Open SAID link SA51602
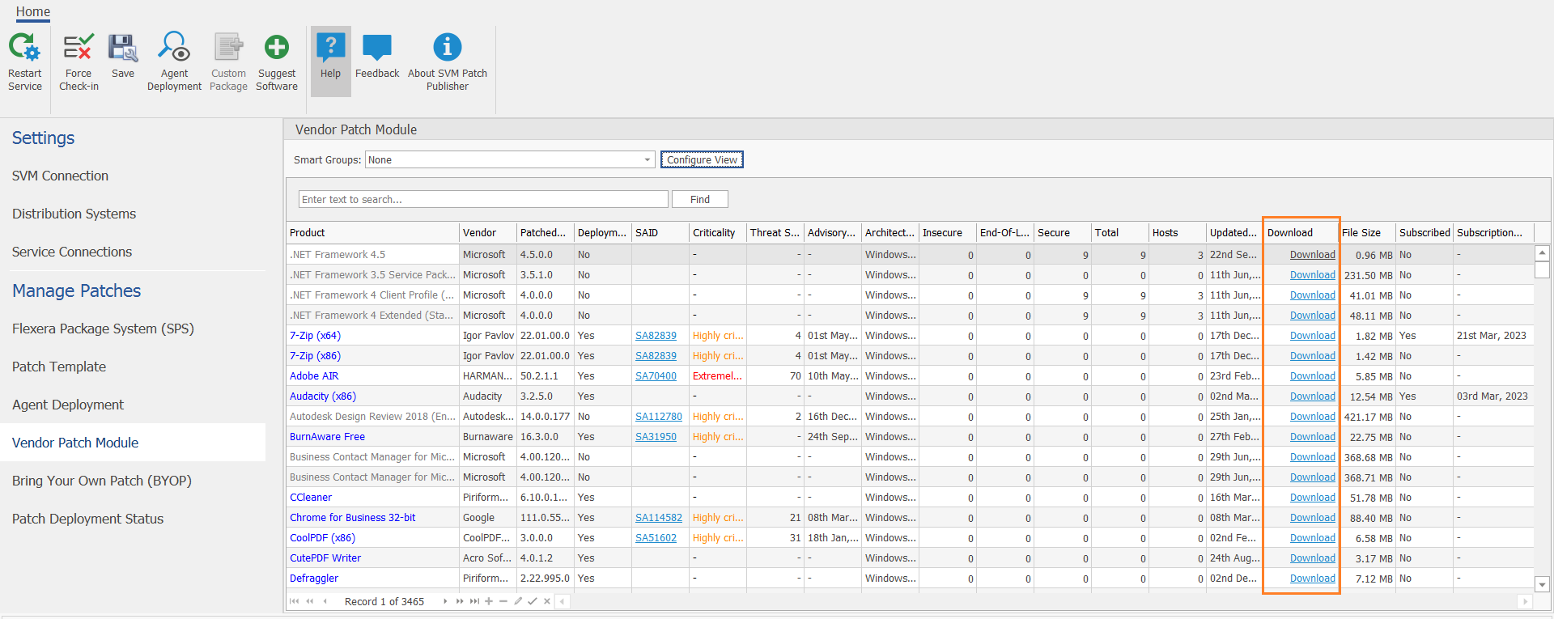 [656, 537]
